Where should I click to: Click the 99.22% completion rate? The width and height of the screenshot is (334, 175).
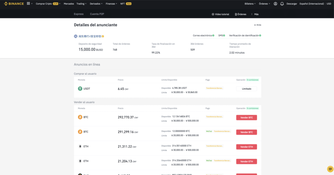click(x=156, y=53)
